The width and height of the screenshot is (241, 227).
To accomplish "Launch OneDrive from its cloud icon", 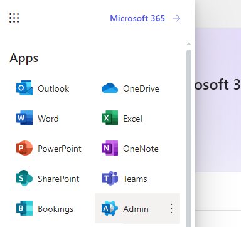I will (110, 88).
